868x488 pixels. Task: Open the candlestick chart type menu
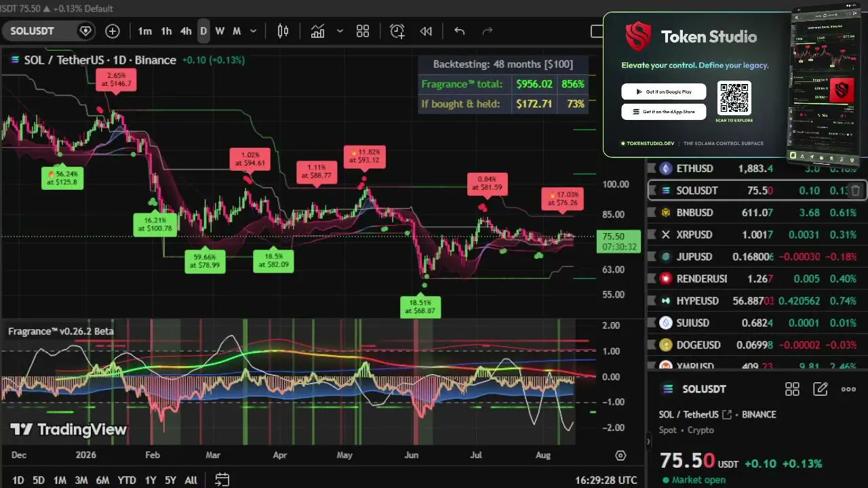(x=283, y=31)
